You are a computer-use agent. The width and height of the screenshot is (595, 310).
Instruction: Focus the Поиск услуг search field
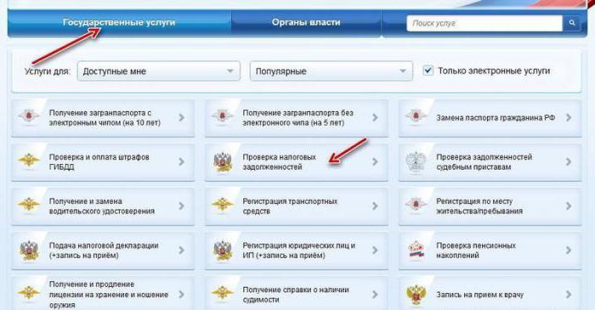pyautogui.click(x=484, y=23)
